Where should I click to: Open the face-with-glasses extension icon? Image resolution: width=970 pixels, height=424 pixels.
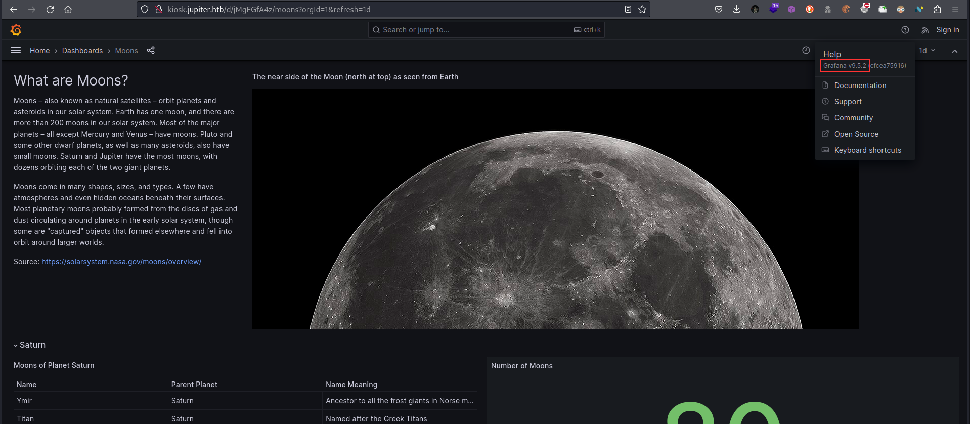pyautogui.click(x=901, y=9)
